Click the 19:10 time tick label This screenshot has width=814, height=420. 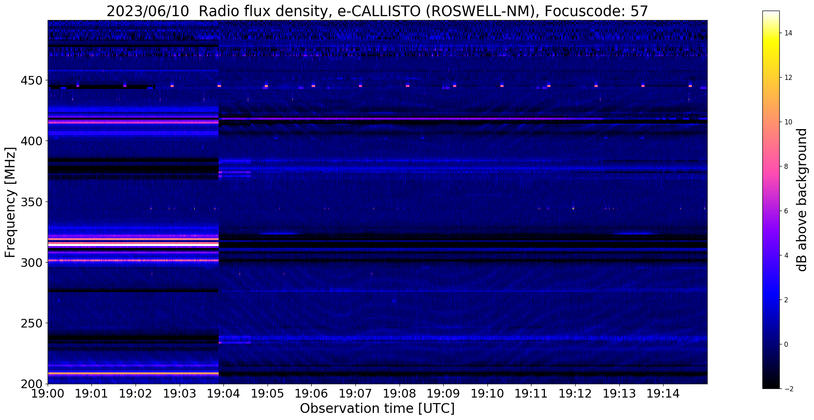pos(488,393)
